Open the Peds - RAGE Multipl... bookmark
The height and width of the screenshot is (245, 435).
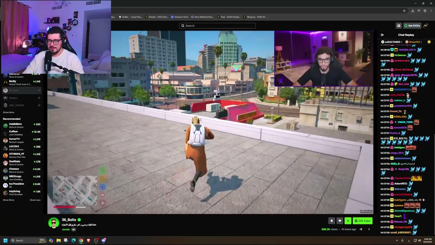click(x=228, y=17)
